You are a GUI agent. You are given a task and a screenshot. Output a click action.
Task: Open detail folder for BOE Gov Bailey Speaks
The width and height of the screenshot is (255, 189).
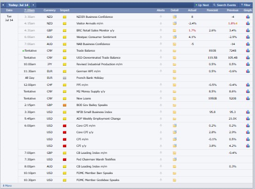[175, 105]
